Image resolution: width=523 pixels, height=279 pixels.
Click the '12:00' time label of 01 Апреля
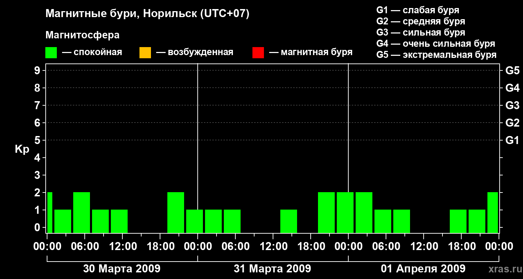coord(424,247)
